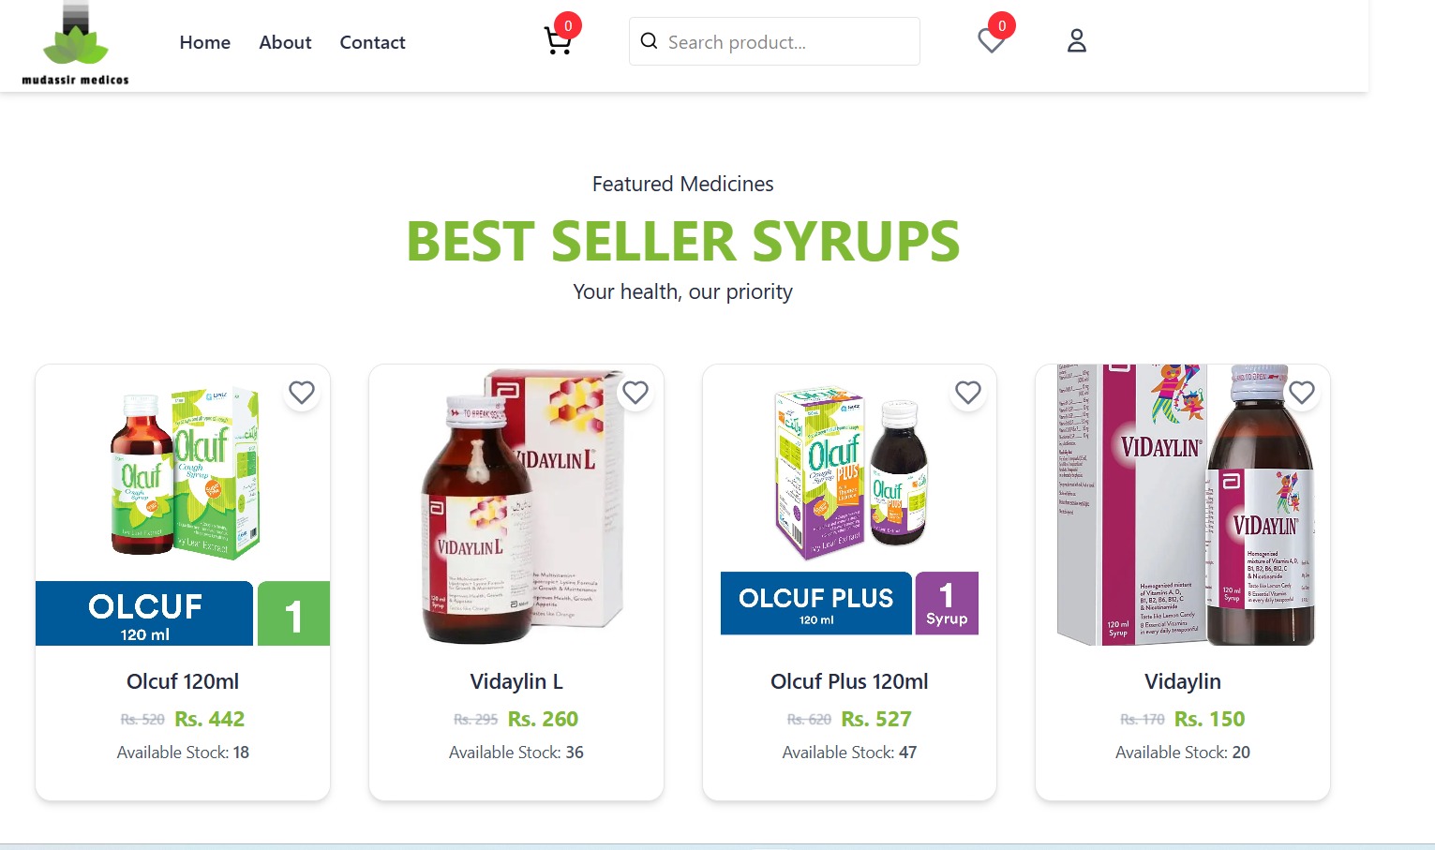Toggle wishlist heart on Vidaylin L
This screenshot has height=850, width=1435.
(635, 393)
